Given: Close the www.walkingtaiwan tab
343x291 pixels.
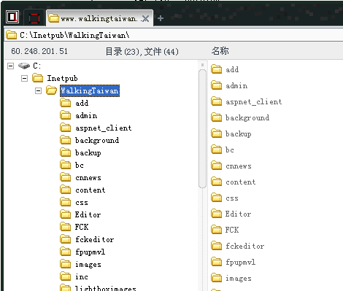Looking at the screenshot, I should 145,18.
